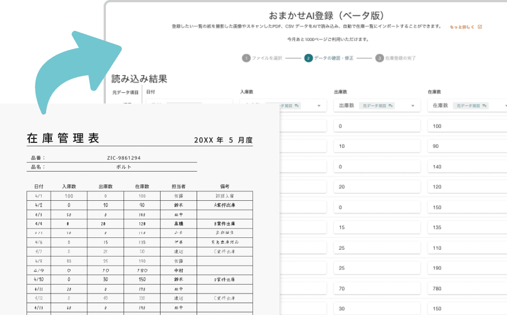
Task: Open the もっと詳しく link
Action: (x=462, y=26)
